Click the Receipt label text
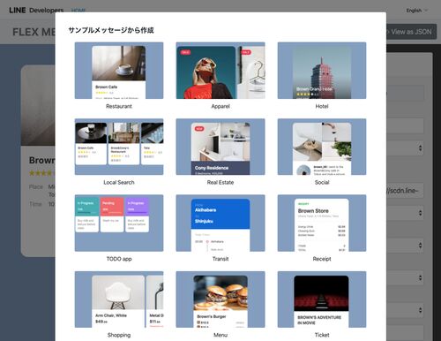 (322, 259)
